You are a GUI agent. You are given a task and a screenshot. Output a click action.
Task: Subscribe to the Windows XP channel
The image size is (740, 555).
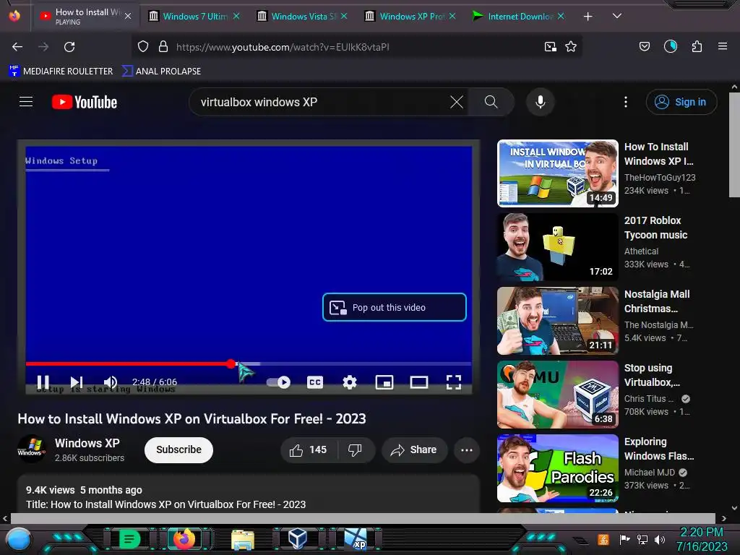(x=179, y=449)
